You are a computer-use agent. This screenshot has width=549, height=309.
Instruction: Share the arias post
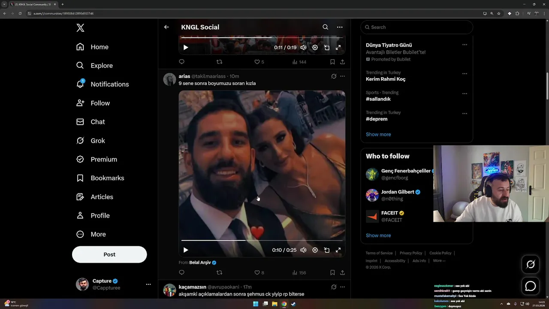[x=342, y=273]
